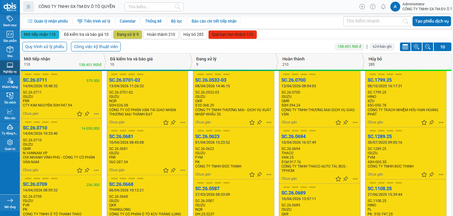Click the zoom in magnifier icon

pos(416,47)
